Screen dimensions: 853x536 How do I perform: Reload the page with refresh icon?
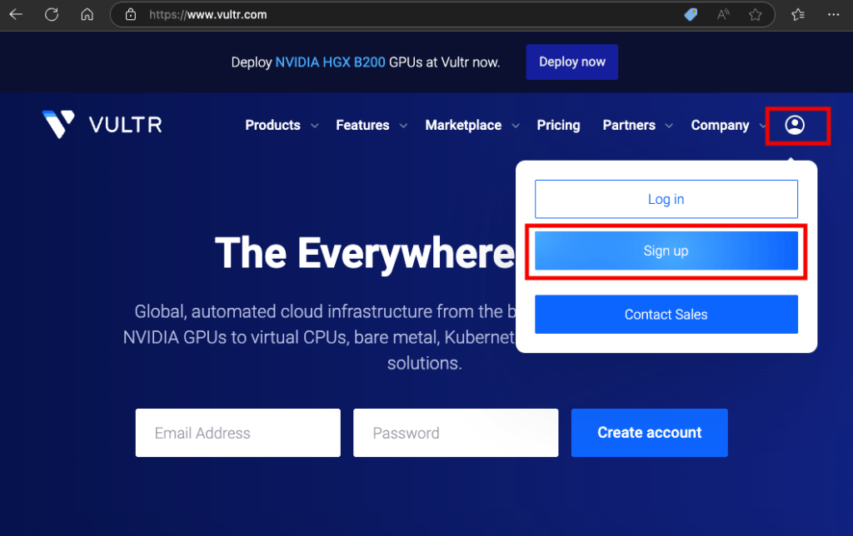pyautogui.click(x=52, y=14)
